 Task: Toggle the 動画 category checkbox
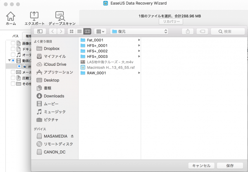pos(13,60)
